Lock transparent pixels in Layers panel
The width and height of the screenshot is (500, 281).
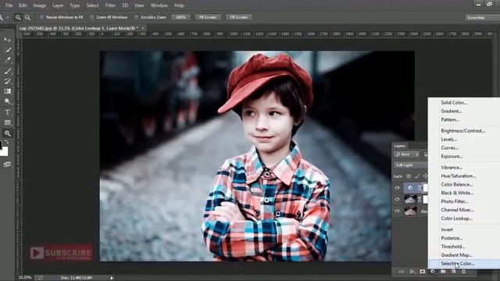click(x=409, y=176)
